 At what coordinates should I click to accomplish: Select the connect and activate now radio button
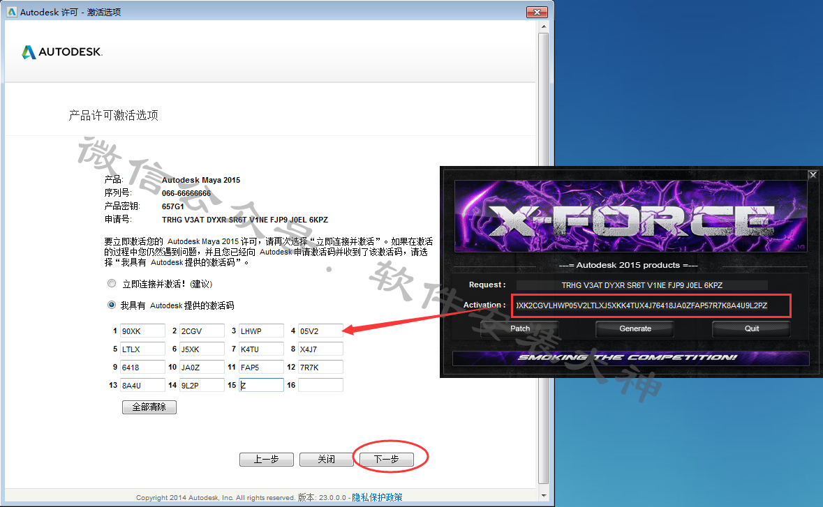(111, 284)
